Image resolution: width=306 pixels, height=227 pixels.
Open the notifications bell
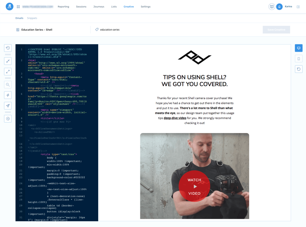(x=279, y=7)
